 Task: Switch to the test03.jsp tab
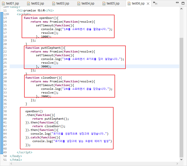click(x=61, y=3)
